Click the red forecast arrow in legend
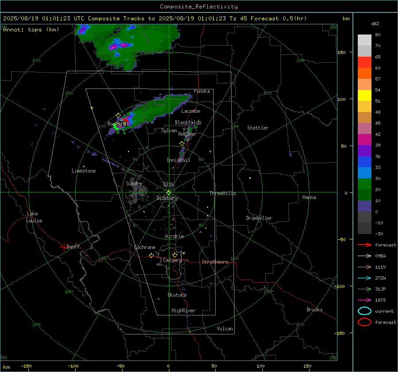The width and height of the screenshot is (398, 372). [x=364, y=245]
